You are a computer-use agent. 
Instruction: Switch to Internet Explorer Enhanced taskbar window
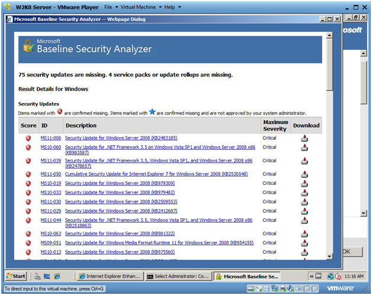coord(110,276)
